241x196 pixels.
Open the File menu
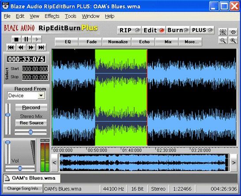7,16
